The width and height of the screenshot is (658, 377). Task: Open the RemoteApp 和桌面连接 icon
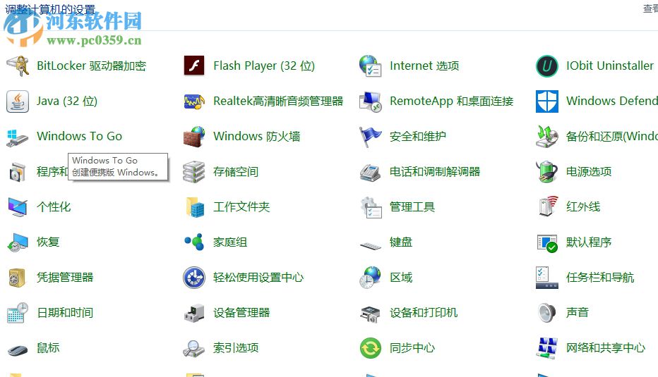(370, 101)
